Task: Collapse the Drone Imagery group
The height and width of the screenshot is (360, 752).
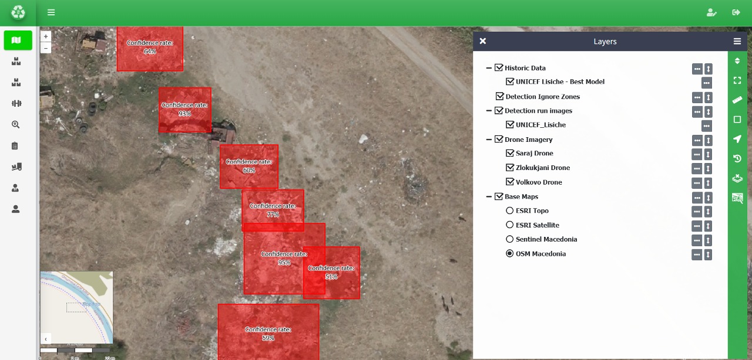Action: (489, 140)
